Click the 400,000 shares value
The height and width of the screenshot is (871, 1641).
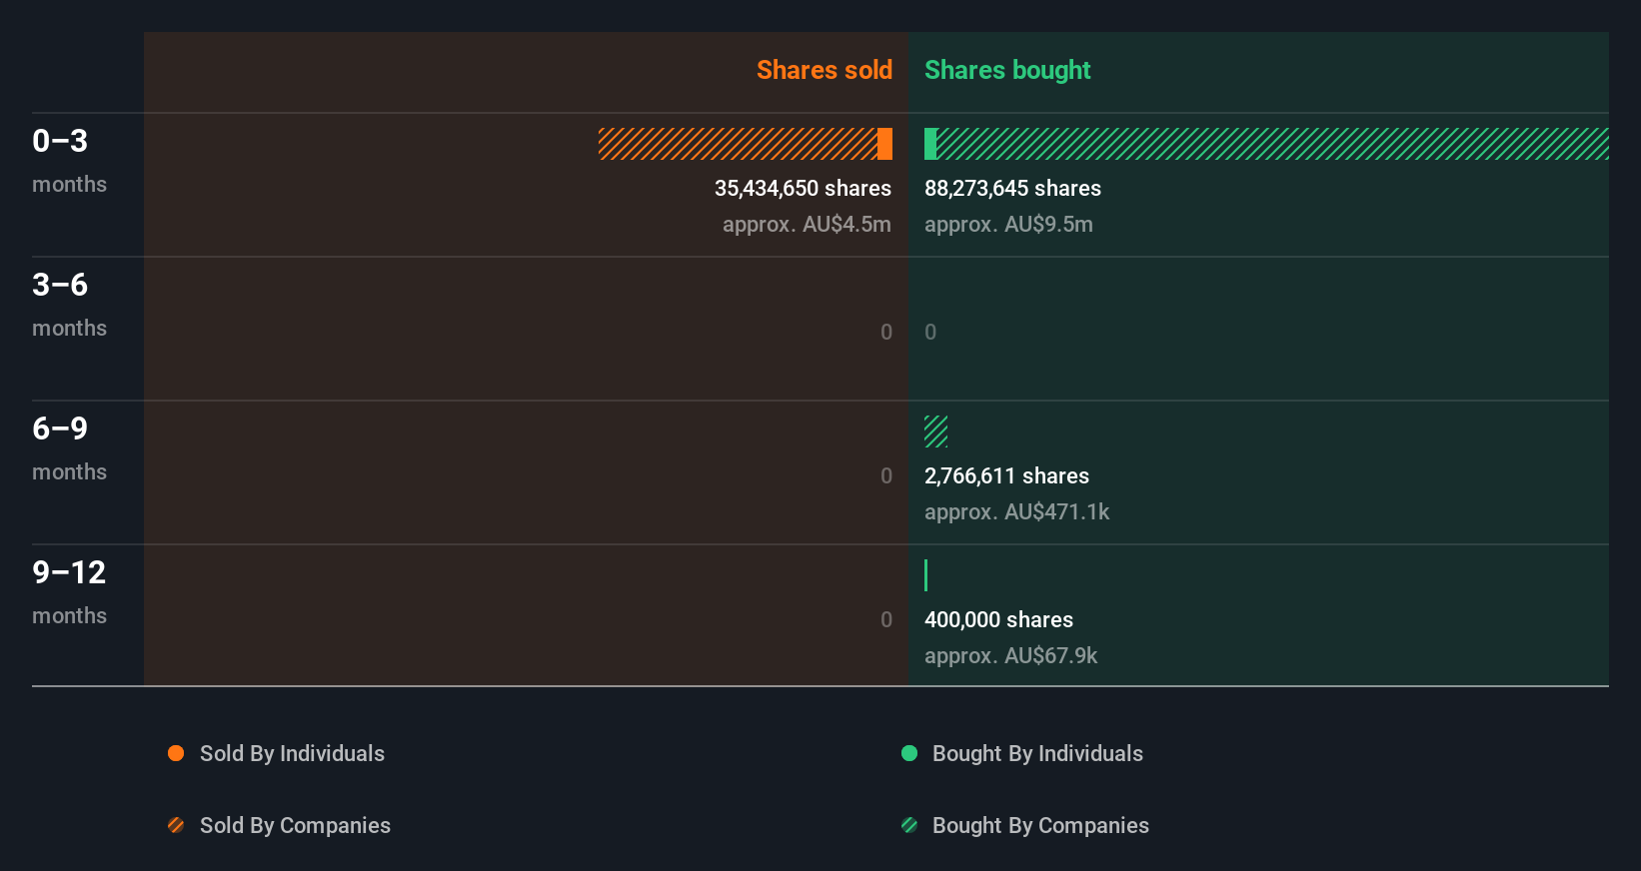pyautogui.click(x=998, y=619)
